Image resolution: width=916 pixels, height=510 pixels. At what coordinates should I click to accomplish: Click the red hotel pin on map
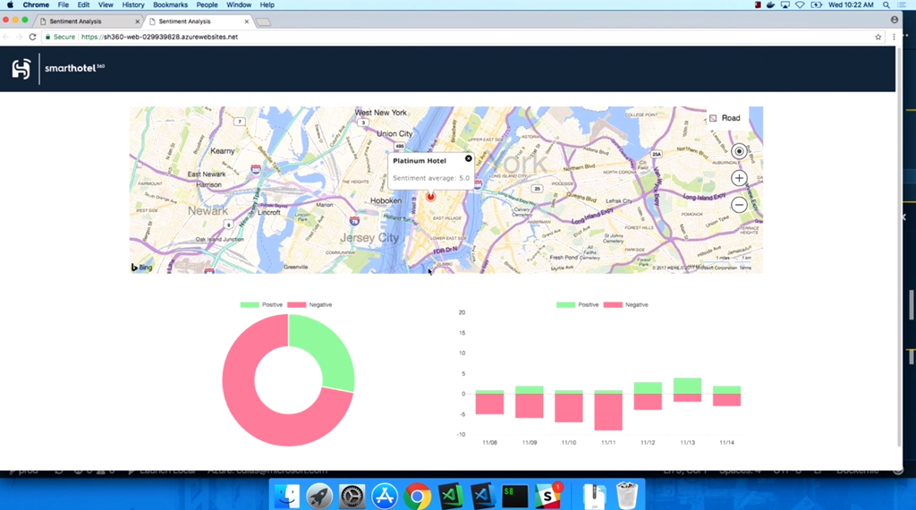pos(430,196)
